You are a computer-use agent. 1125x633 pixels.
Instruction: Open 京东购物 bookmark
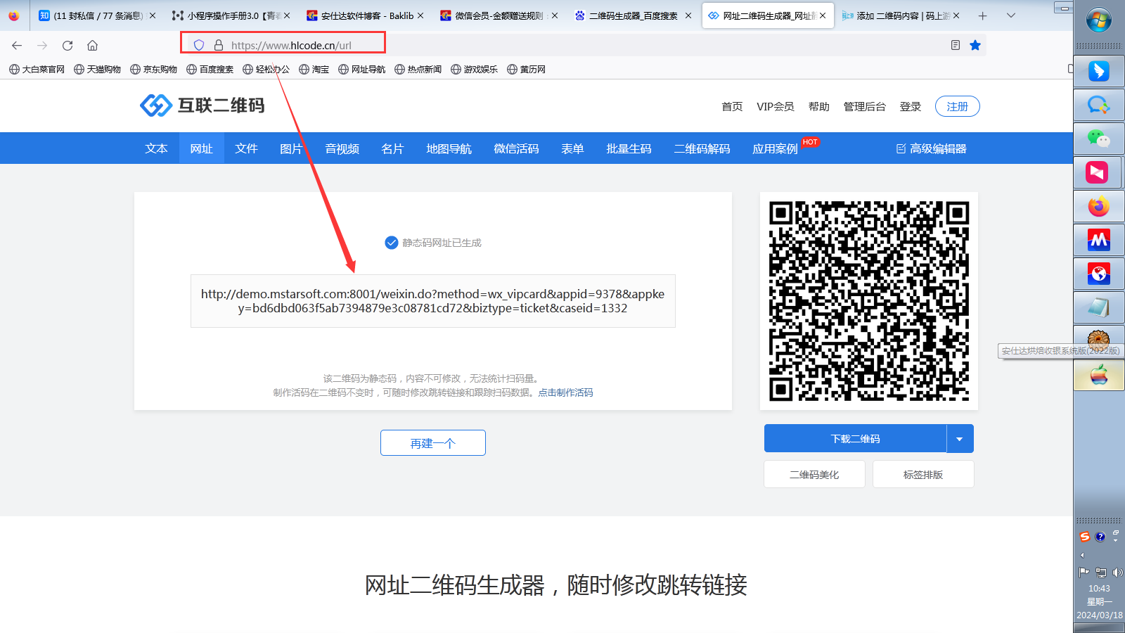tap(154, 69)
